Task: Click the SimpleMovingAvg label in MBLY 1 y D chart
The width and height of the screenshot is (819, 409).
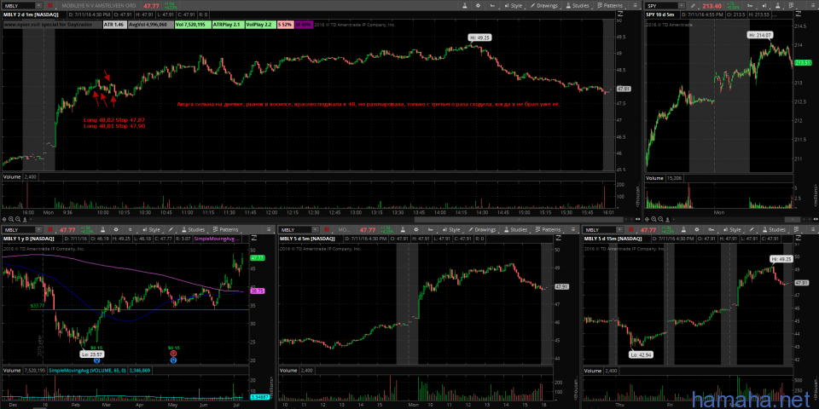Action: [217, 239]
